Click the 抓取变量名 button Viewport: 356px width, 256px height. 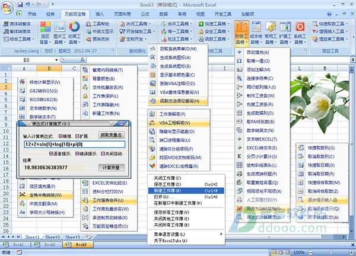(112, 135)
